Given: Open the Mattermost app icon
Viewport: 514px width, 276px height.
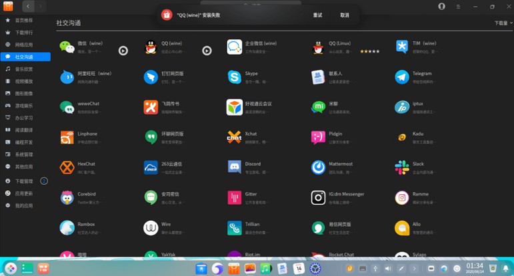Looking at the screenshot, I should tap(318, 168).
